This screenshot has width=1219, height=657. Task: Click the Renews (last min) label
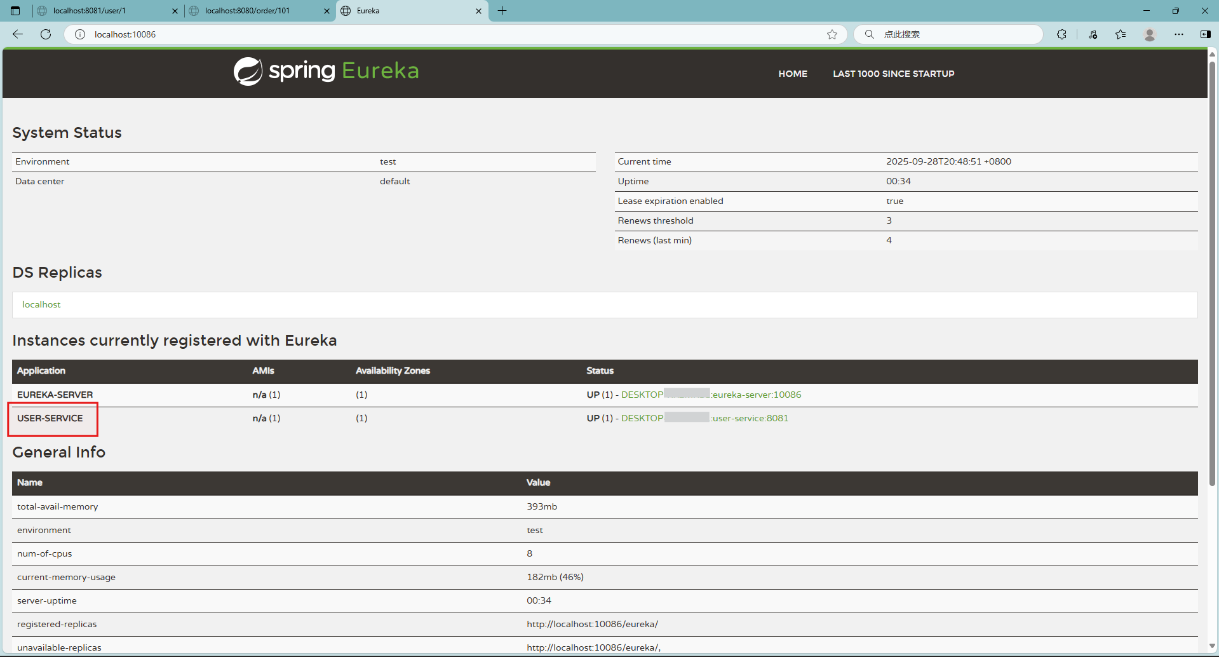pyautogui.click(x=654, y=240)
